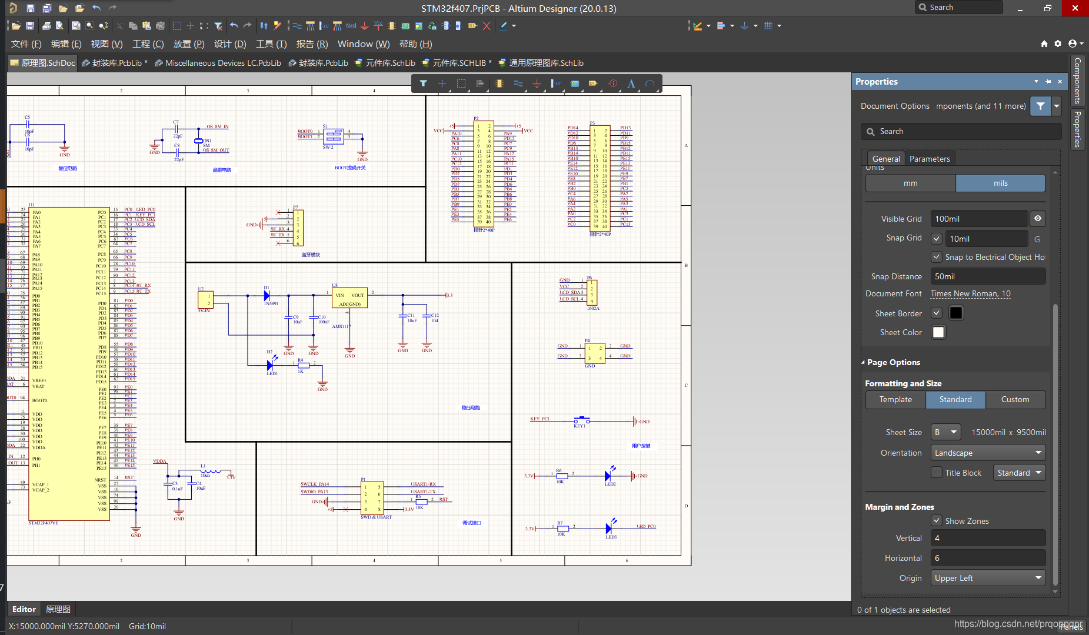Select the Custom formatting button
The width and height of the screenshot is (1089, 635).
(1015, 399)
